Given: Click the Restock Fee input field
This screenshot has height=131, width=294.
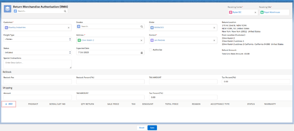Looking at the screenshot, I should [x=37, y=82].
